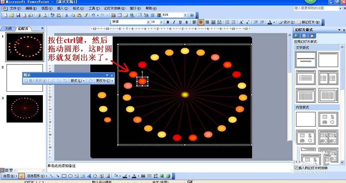Click the 新幻灯片 new slide button
This screenshot has width=346, height=183.
coord(308,22)
